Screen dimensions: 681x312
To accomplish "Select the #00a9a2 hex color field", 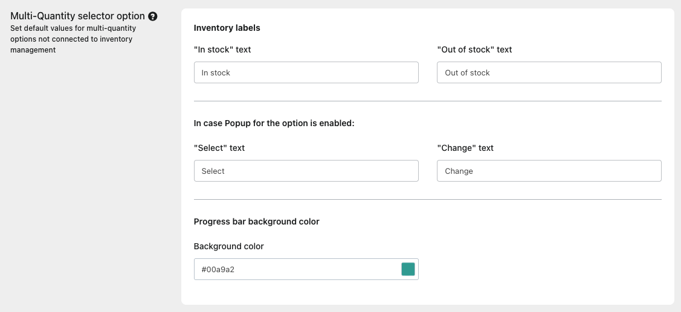I will click(296, 269).
